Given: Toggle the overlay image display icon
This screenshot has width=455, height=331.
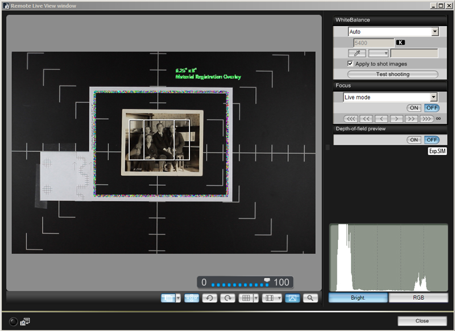Looking at the screenshot, I should pos(292,298).
